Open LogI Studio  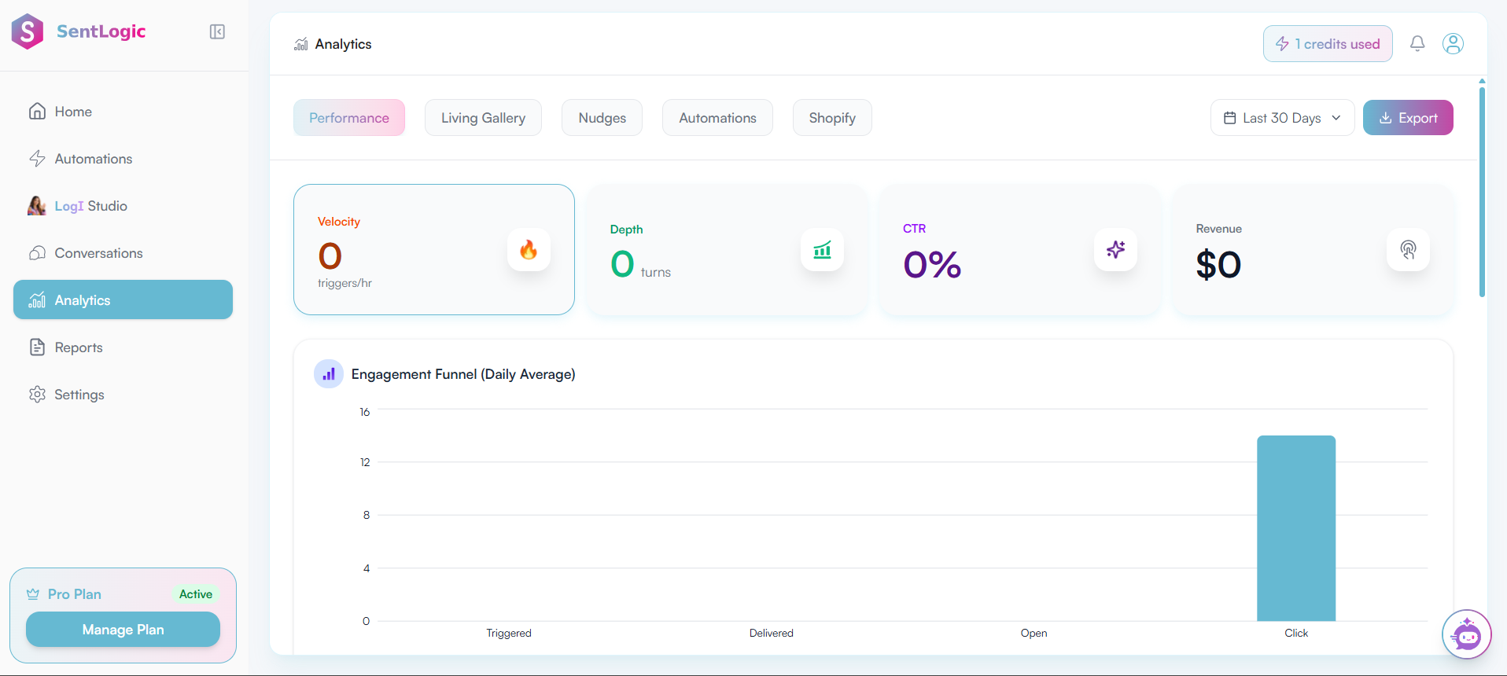123,206
